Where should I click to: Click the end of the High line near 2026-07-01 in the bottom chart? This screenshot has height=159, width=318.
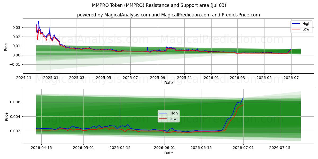coord(243,98)
